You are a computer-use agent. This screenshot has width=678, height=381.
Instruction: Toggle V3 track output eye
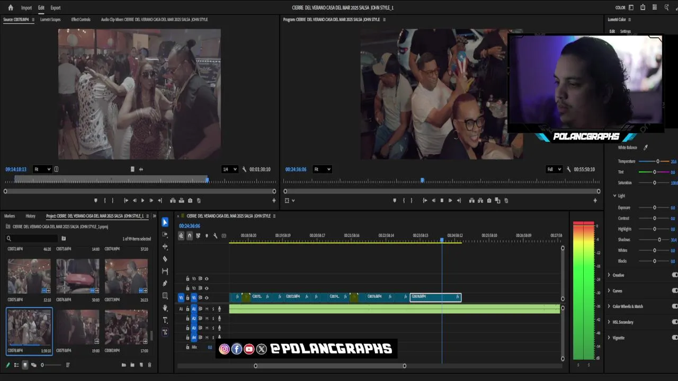click(x=207, y=279)
